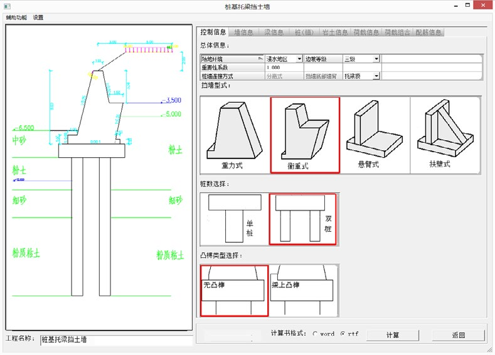Choose the 扶壁式 buttress wall type
This screenshot has width=495, height=355.
click(444, 135)
